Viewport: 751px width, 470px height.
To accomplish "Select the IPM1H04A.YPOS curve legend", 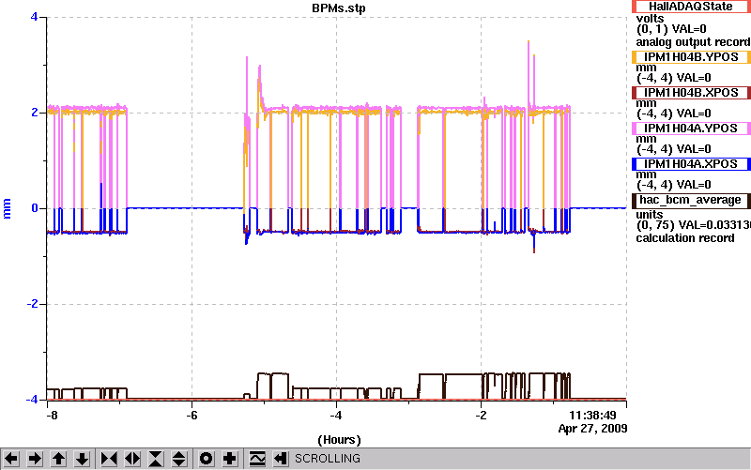I will coord(691,129).
